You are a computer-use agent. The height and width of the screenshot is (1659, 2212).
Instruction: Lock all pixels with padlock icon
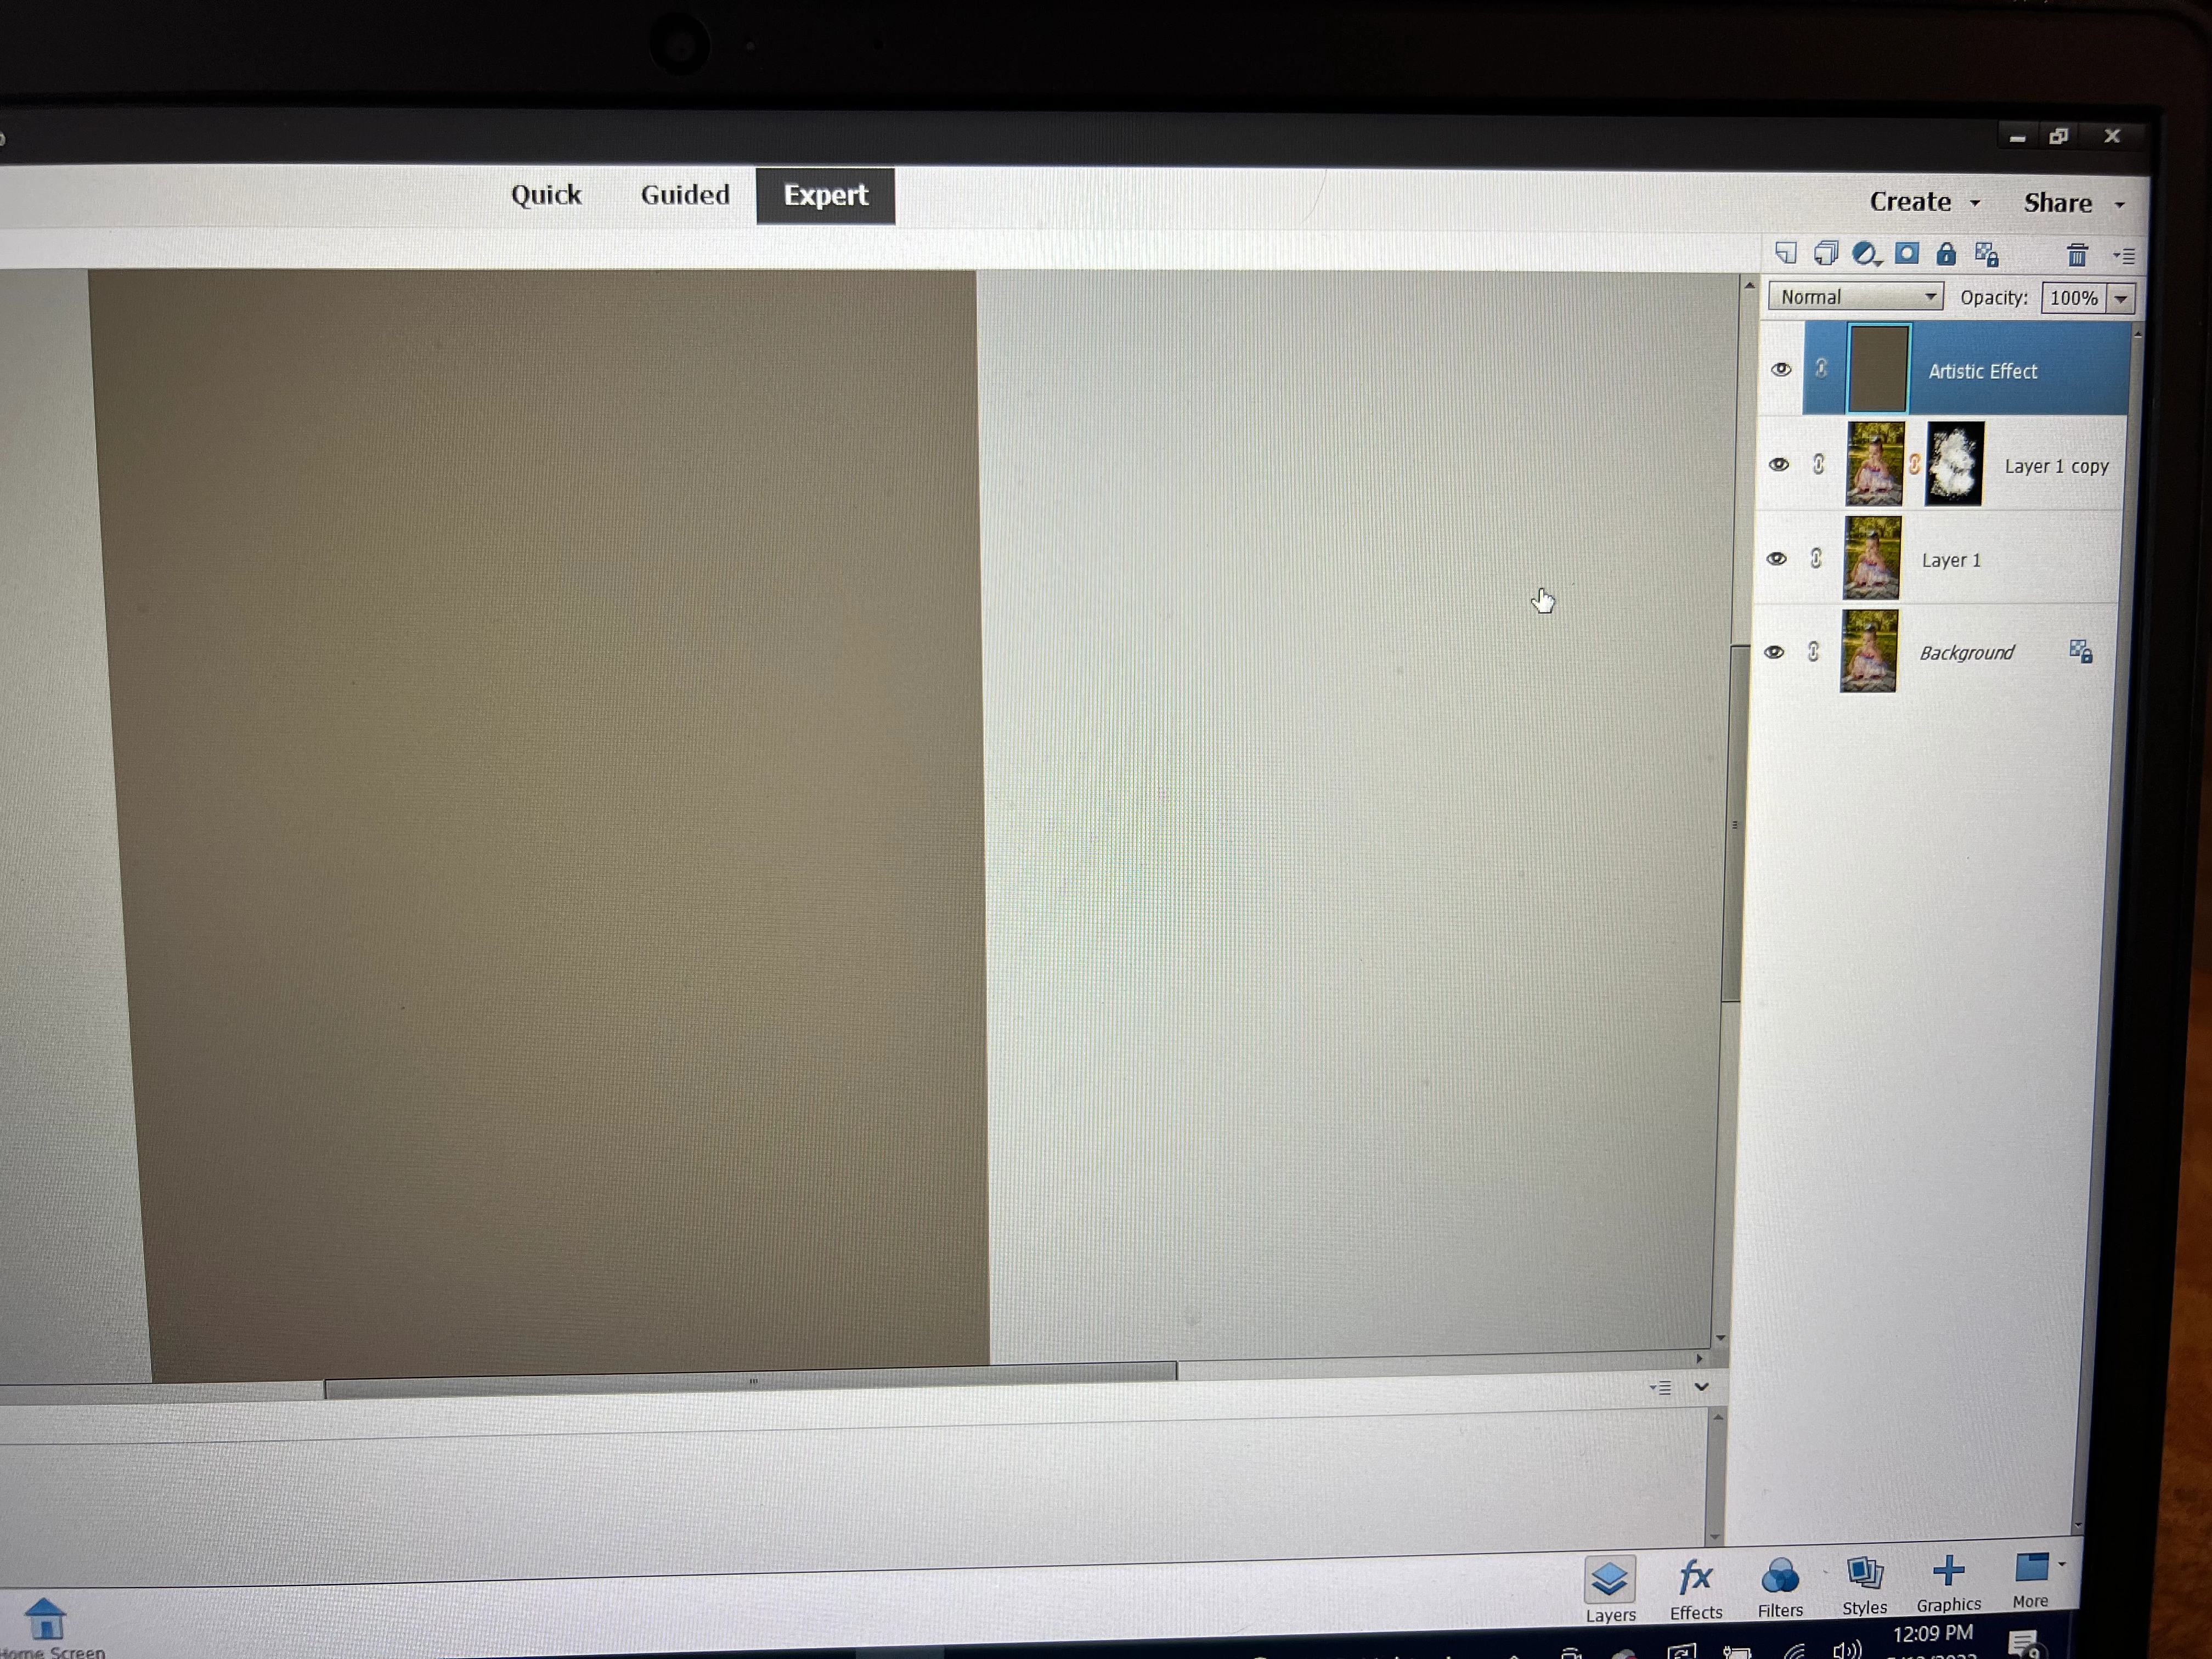[1946, 254]
